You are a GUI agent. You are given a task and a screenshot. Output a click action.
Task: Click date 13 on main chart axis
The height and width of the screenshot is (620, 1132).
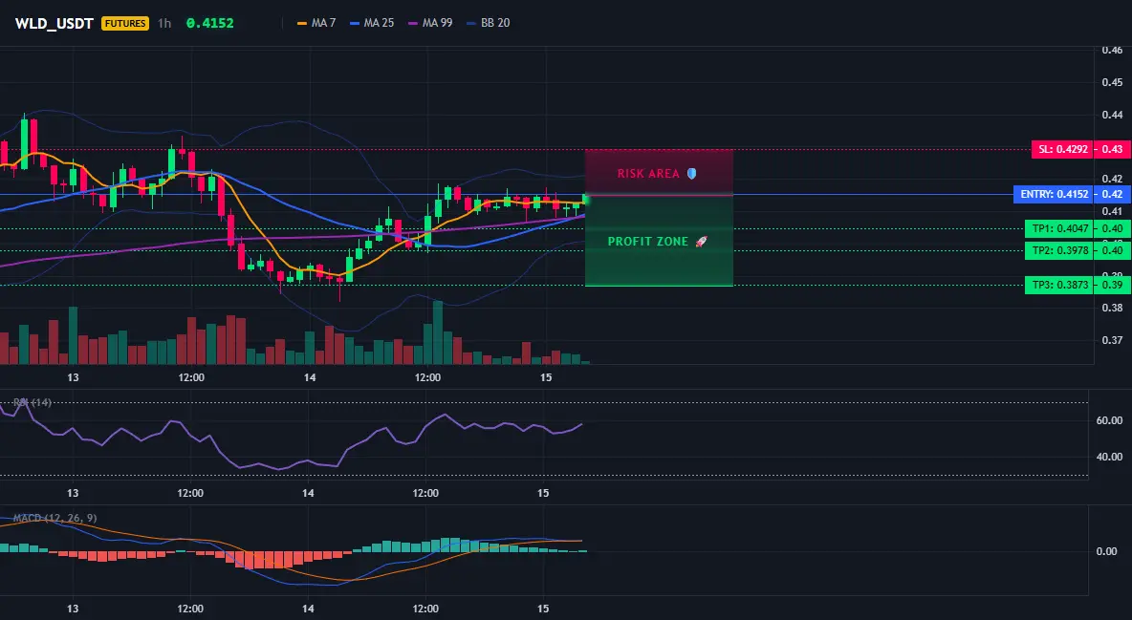[x=73, y=377]
